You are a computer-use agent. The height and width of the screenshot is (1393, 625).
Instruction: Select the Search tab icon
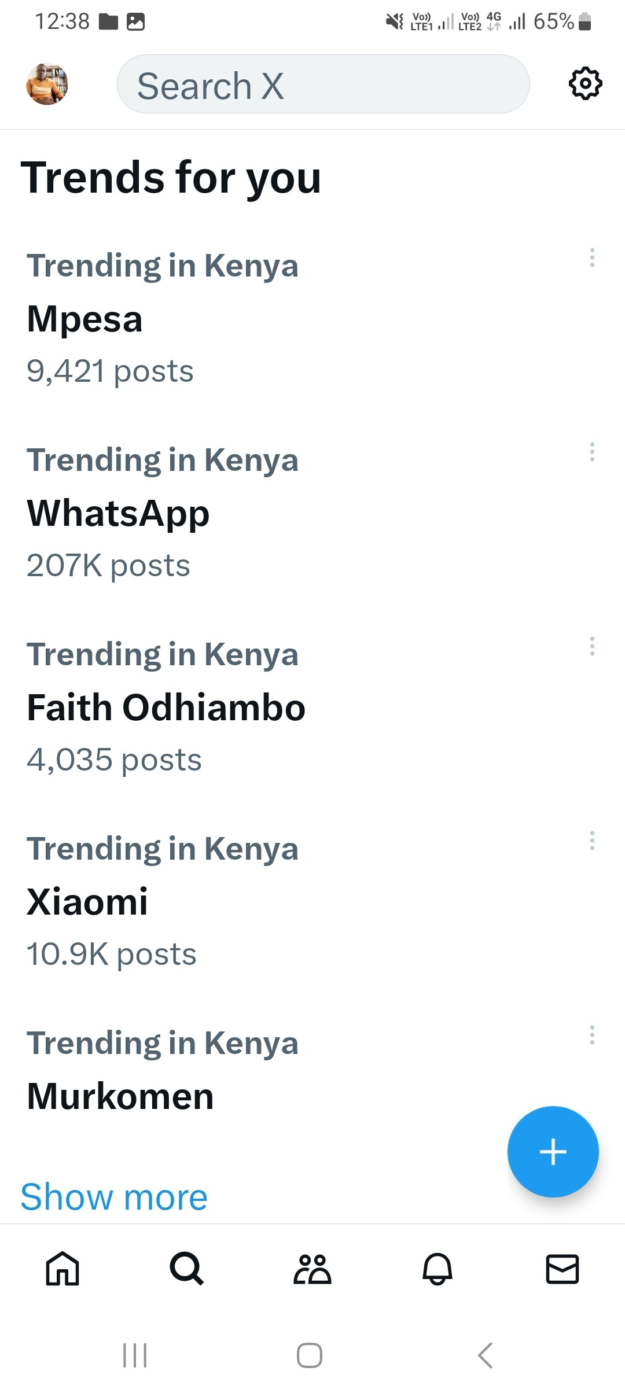coord(187,1269)
